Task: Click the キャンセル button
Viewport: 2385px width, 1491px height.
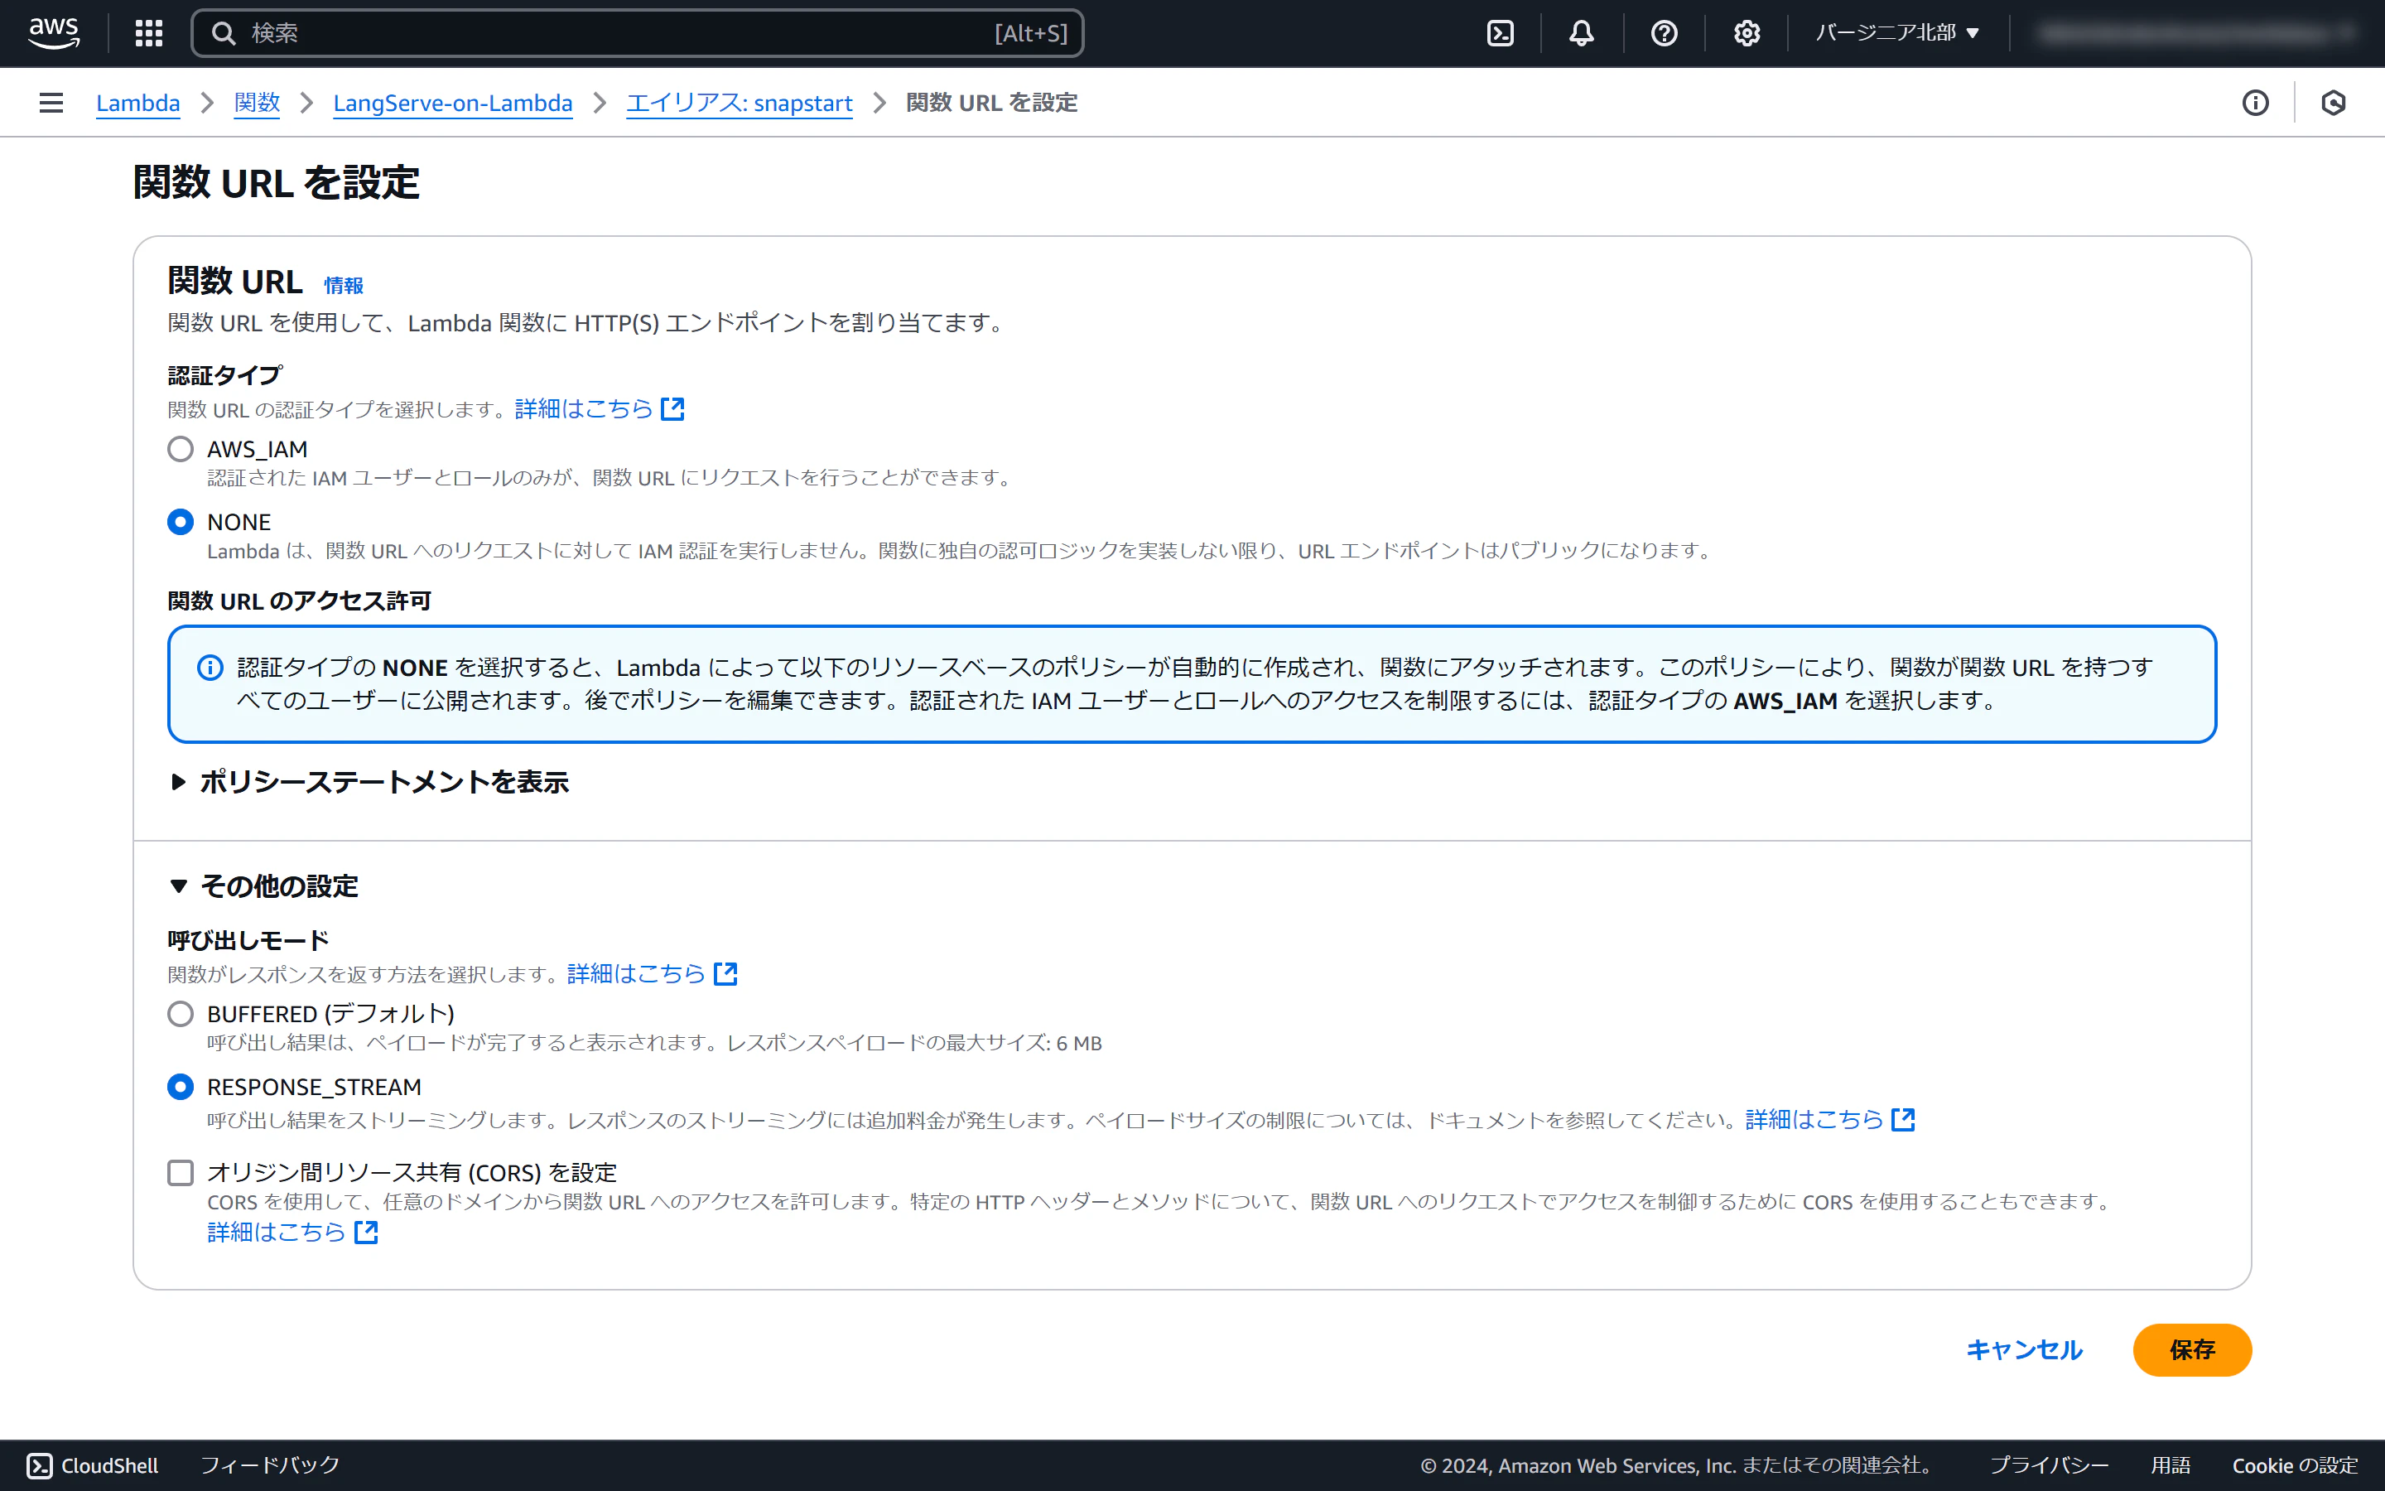Action: (x=2024, y=1350)
